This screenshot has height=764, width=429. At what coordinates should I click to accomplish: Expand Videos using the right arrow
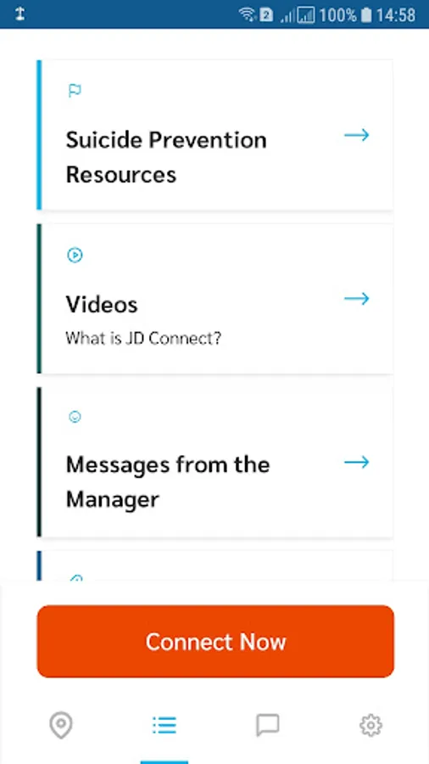357,298
